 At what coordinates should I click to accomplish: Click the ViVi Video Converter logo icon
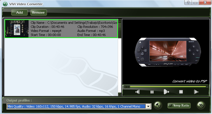coord(5,4)
